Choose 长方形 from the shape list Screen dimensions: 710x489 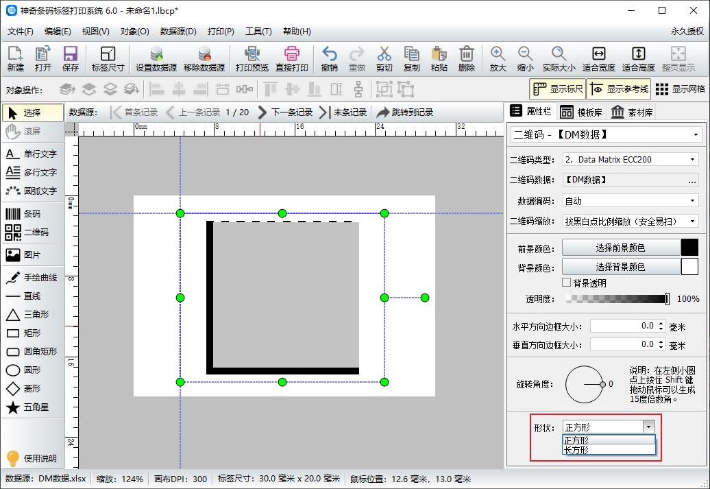[x=576, y=450]
